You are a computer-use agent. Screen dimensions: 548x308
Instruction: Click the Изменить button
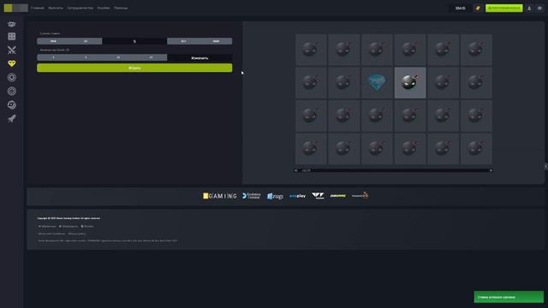pyautogui.click(x=200, y=58)
